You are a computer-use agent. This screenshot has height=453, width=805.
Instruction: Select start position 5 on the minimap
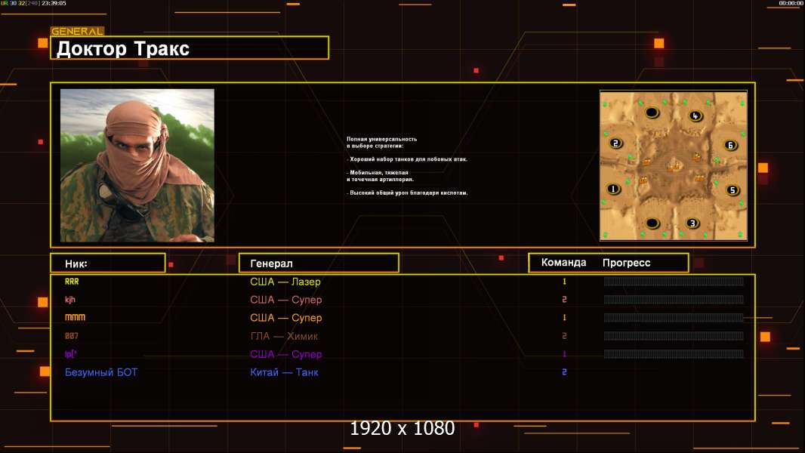pos(732,190)
